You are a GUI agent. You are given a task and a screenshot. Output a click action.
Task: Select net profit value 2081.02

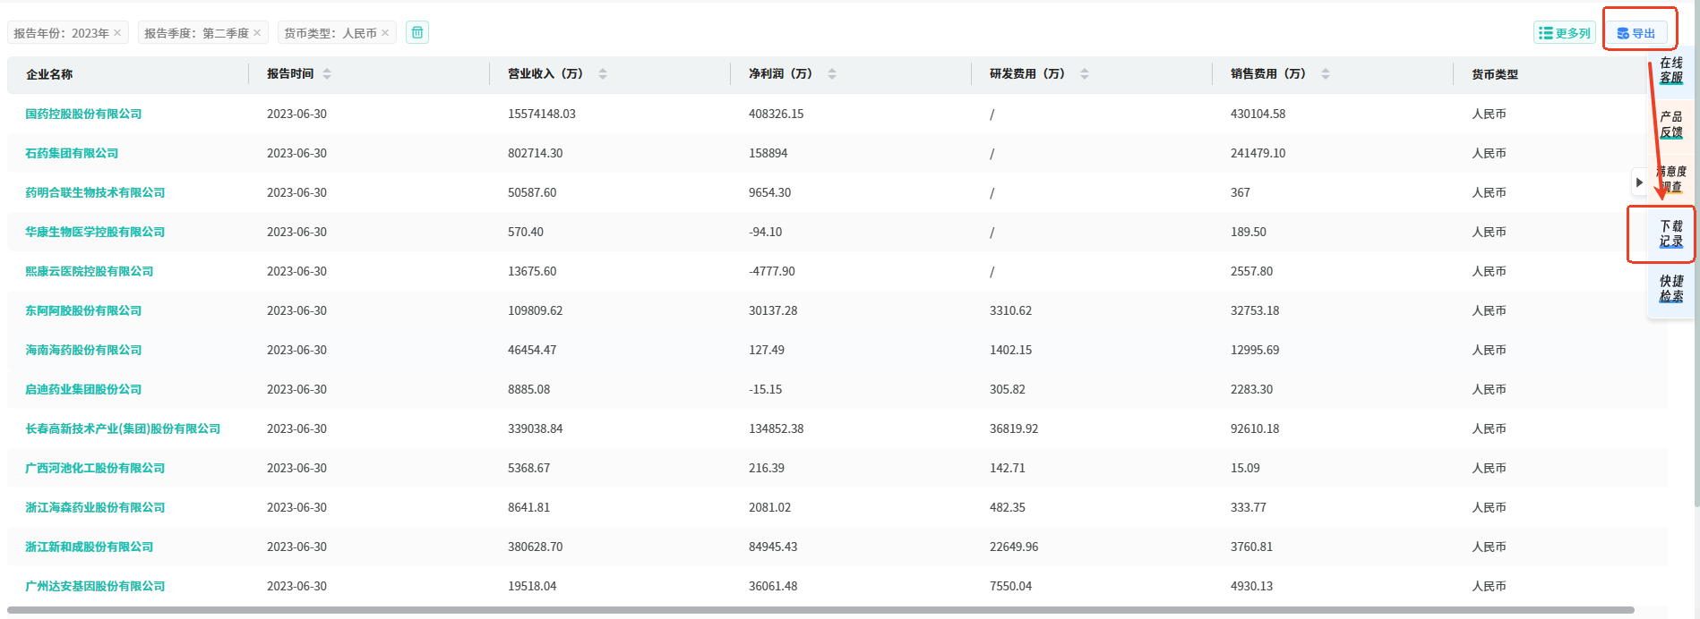tap(770, 507)
